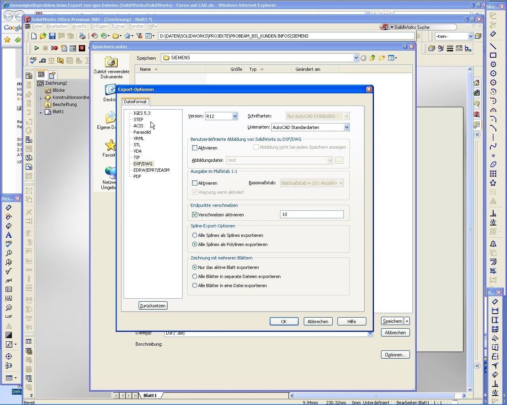Open the Version R12 dropdown
Viewport: 507px width, 405px height.
pos(234,116)
